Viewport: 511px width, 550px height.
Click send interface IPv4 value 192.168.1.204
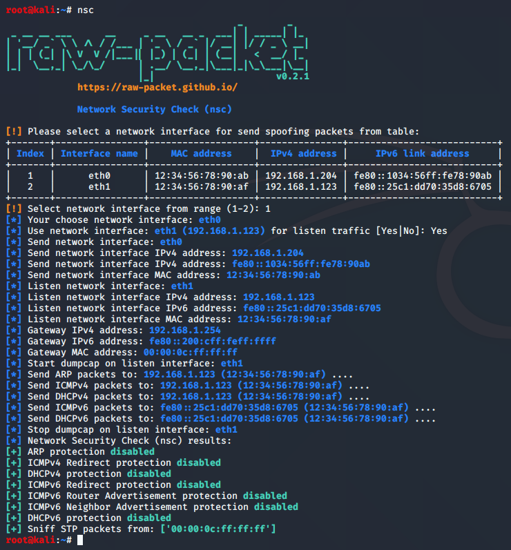[x=267, y=253]
